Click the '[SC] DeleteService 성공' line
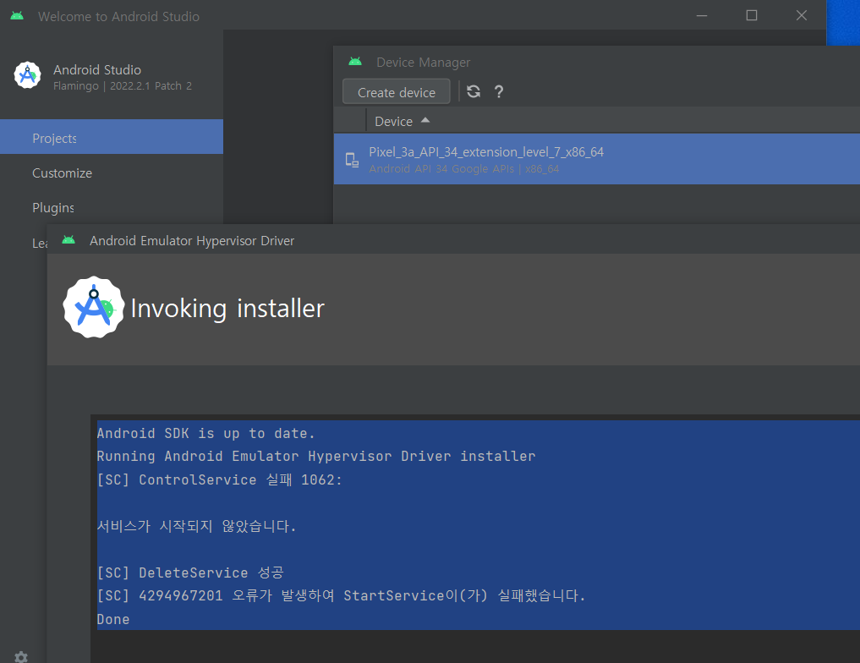This screenshot has width=860, height=663. pyautogui.click(x=190, y=573)
